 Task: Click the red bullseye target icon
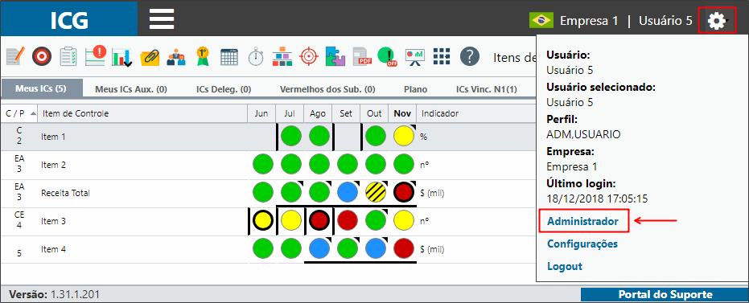point(42,57)
